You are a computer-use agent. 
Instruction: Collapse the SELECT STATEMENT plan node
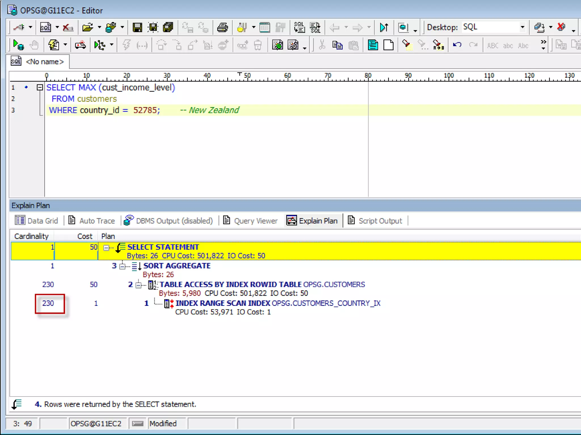[106, 248]
